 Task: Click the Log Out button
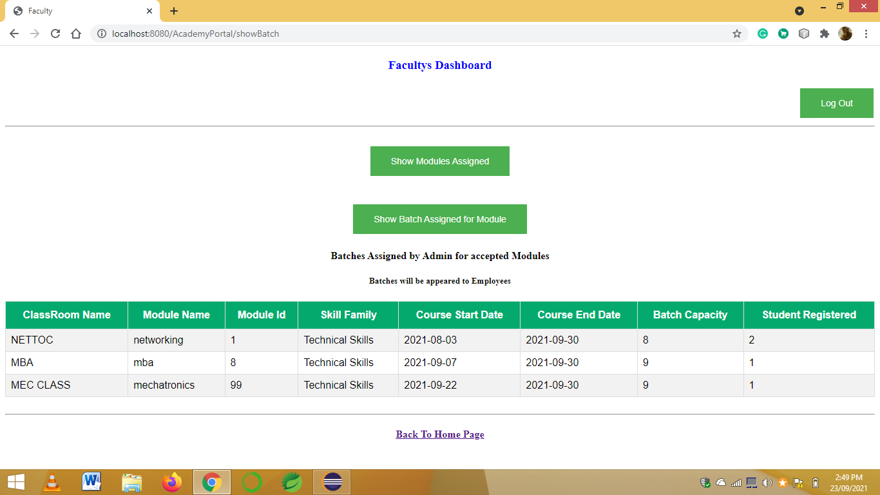click(x=836, y=102)
